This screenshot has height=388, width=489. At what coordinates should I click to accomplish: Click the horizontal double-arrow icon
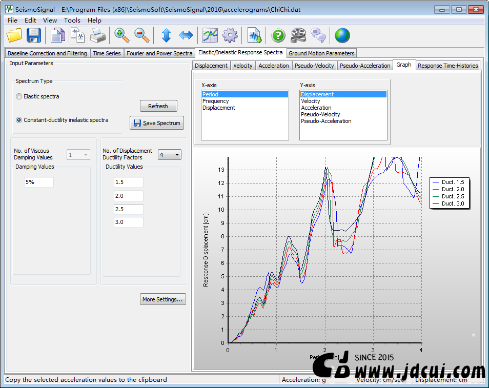point(186,35)
